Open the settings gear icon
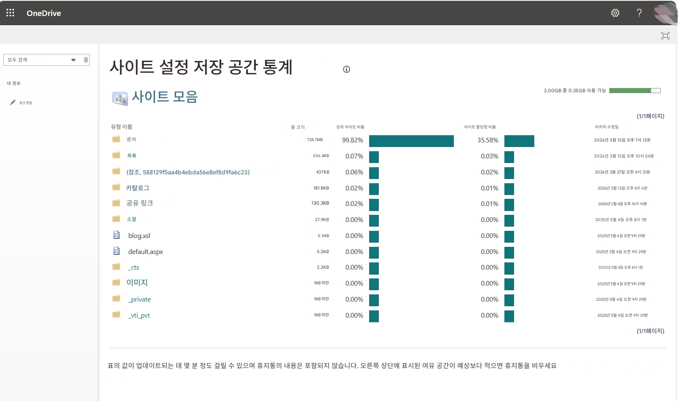Screen dimensions: 678x401 click(x=615, y=13)
